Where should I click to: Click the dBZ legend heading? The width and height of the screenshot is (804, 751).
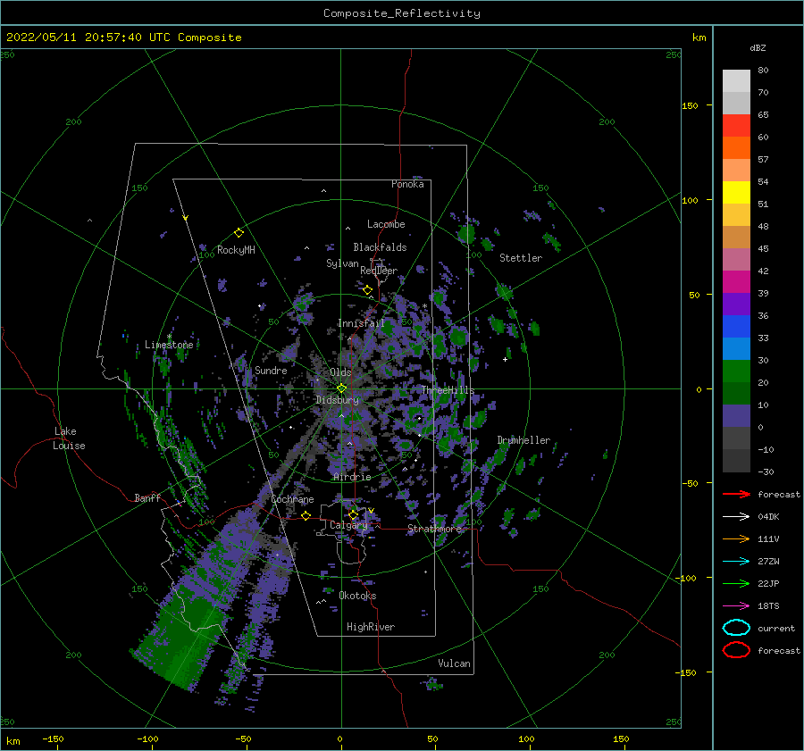[758, 48]
